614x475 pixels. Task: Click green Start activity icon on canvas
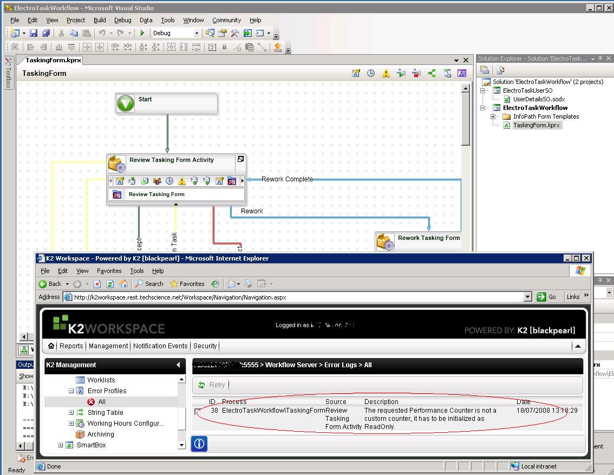pyautogui.click(x=126, y=104)
